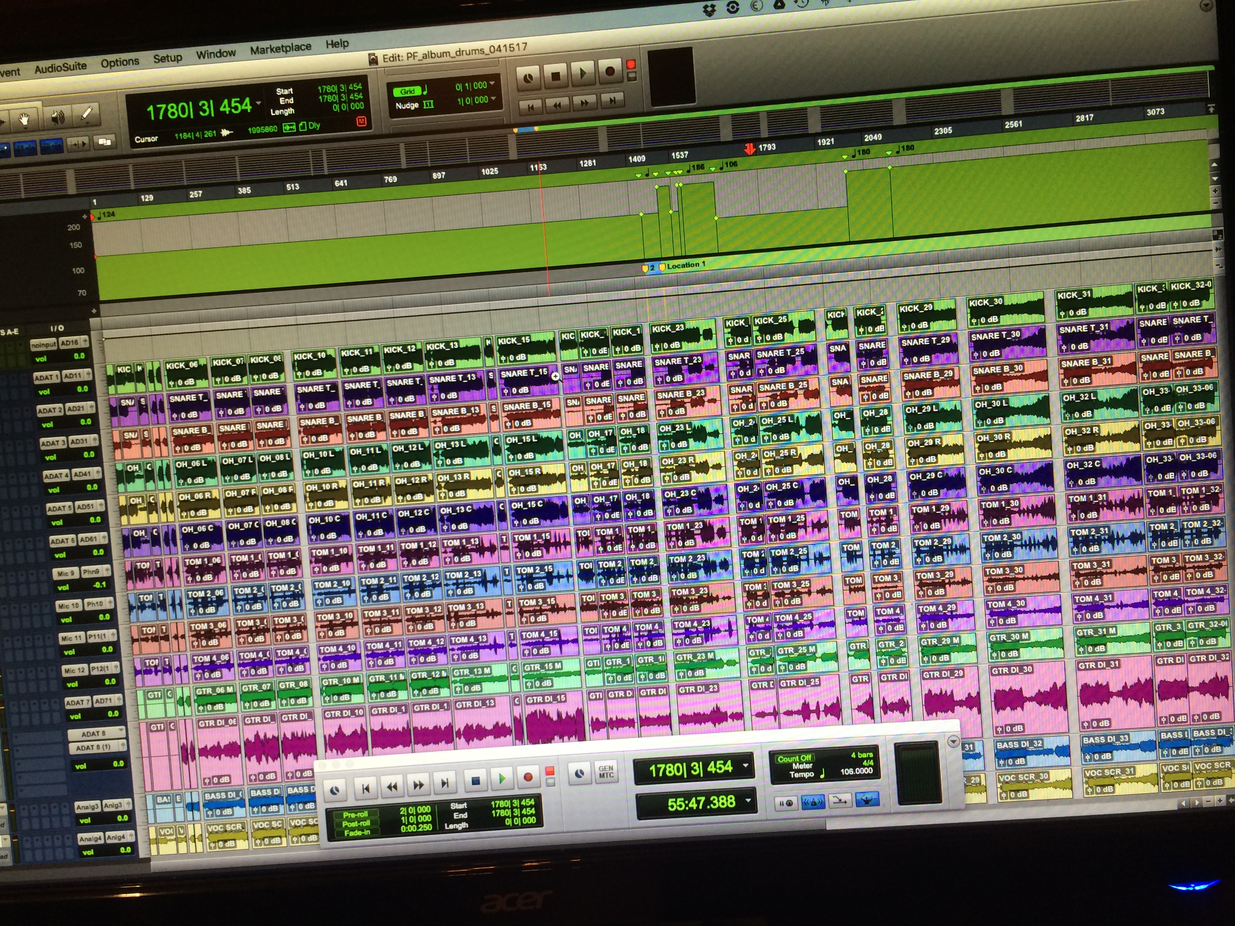Click Online button in Edit window transport

pos(528,78)
